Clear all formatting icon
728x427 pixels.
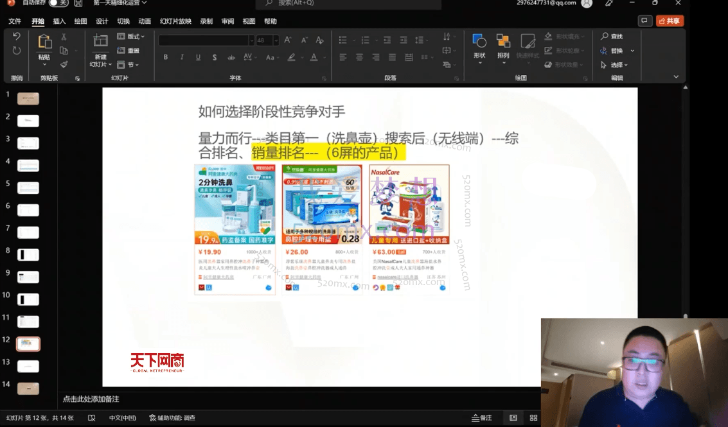coord(319,40)
